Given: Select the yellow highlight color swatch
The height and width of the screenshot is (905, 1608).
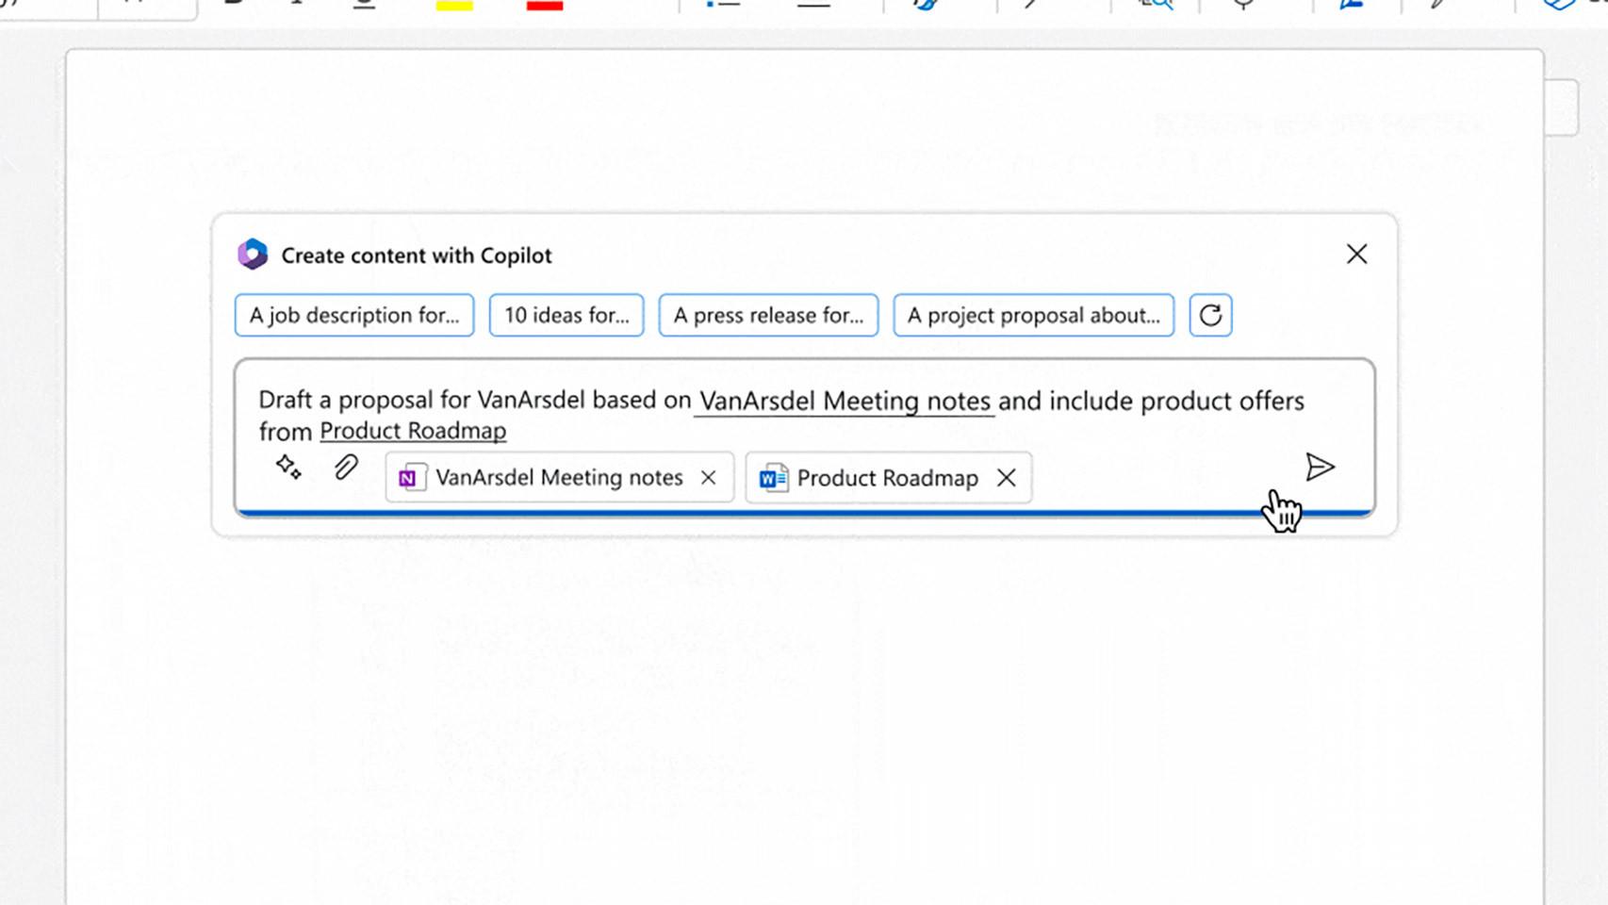Looking at the screenshot, I should pyautogui.click(x=454, y=6).
